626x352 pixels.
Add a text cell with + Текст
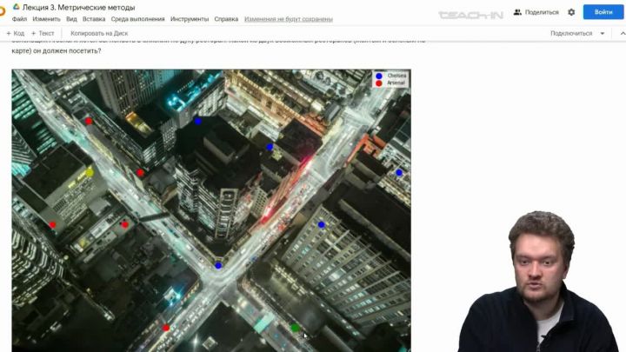pyautogui.click(x=43, y=33)
